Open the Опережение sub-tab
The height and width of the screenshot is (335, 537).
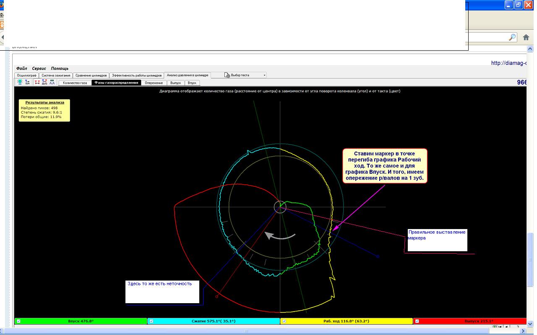(x=154, y=83)
